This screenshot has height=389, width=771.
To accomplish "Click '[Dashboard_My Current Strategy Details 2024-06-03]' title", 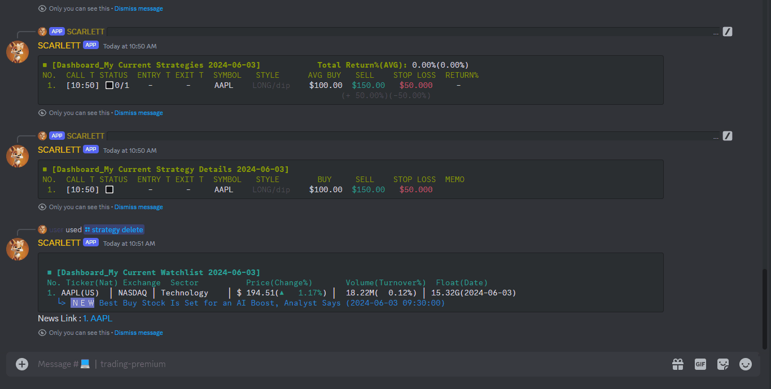I will tap(170, 169).
